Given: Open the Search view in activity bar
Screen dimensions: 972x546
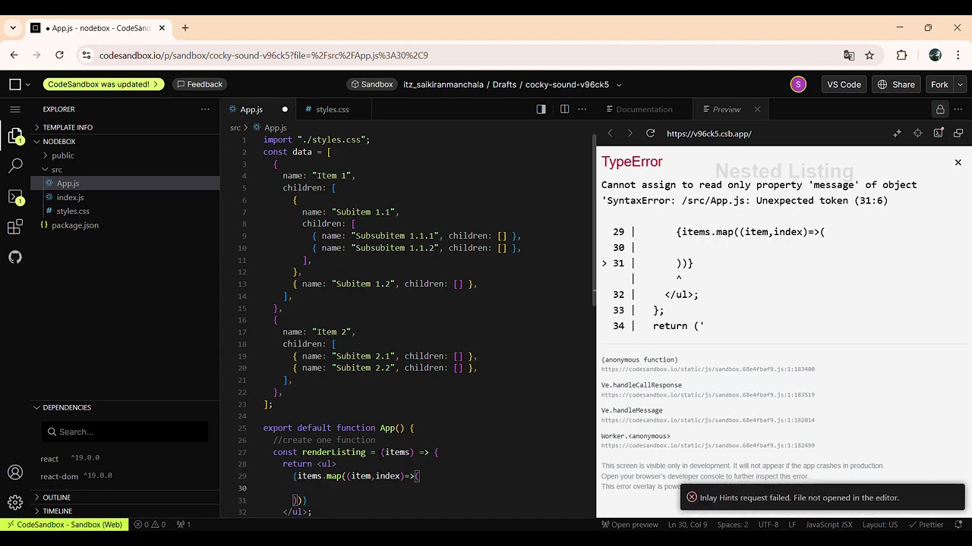Looking at the screenshot, I should [x=15, y=166].
